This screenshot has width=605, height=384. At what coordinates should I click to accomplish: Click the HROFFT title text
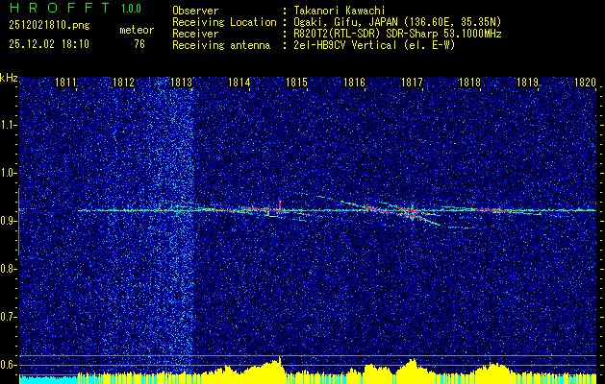coord(60,8)
